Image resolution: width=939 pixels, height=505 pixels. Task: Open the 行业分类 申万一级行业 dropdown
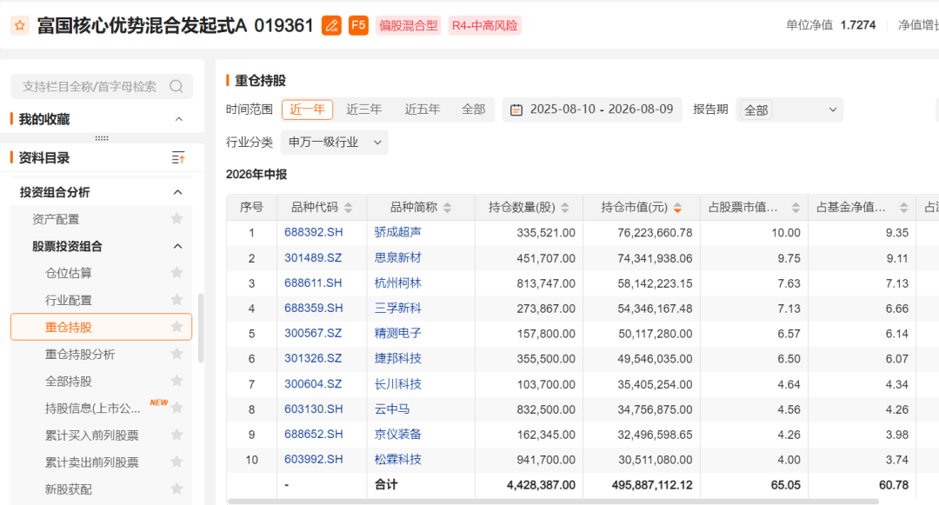pos(334,143)
